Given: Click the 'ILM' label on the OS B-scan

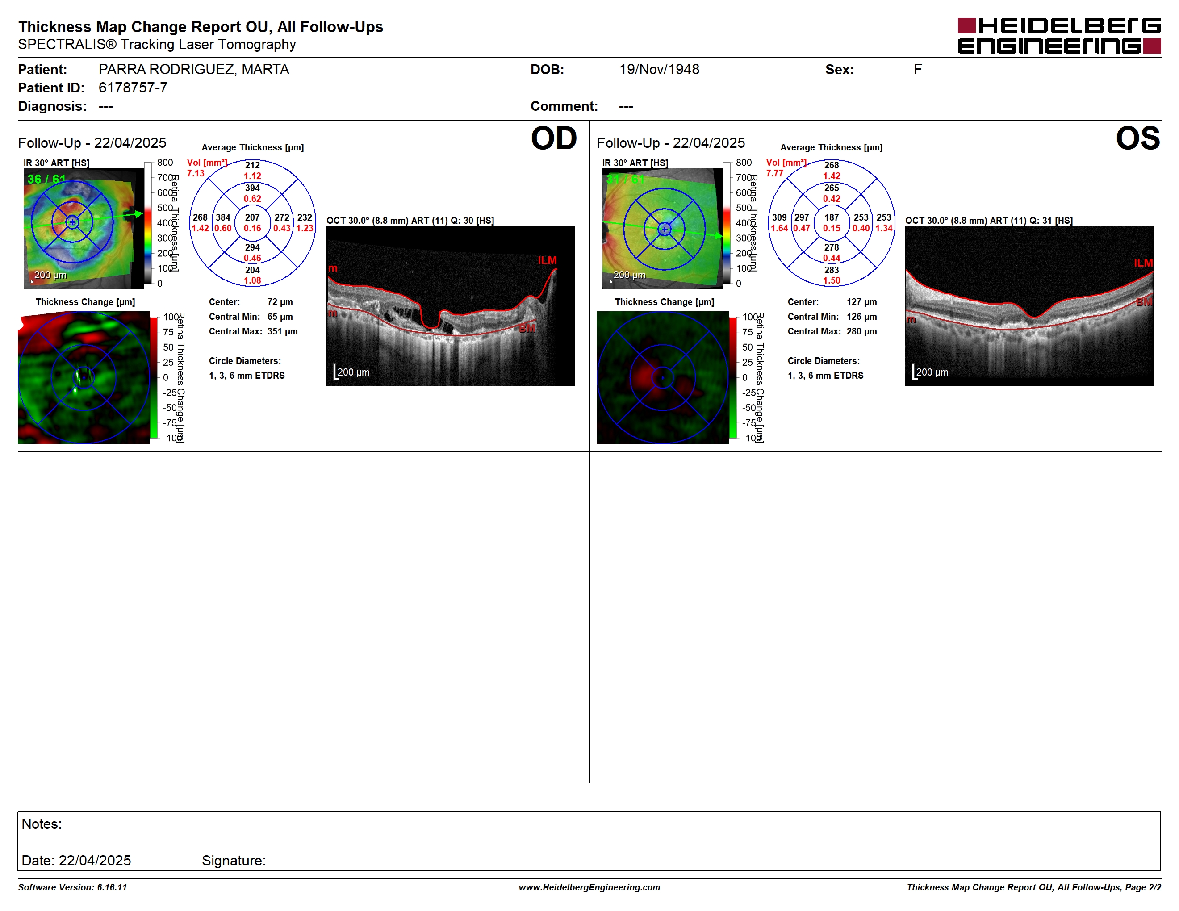Looking at the screenshot, I should pos(1143,263).
